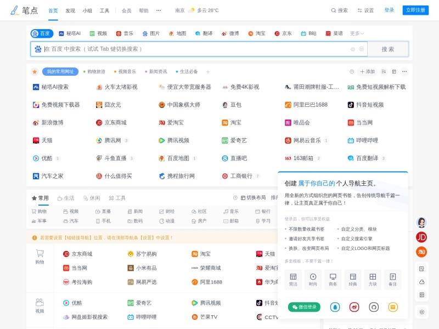The image size is (439, 329).
Task: Click the layout grid icon in bookmarks toolbar
Action: (x=394, y=72)
